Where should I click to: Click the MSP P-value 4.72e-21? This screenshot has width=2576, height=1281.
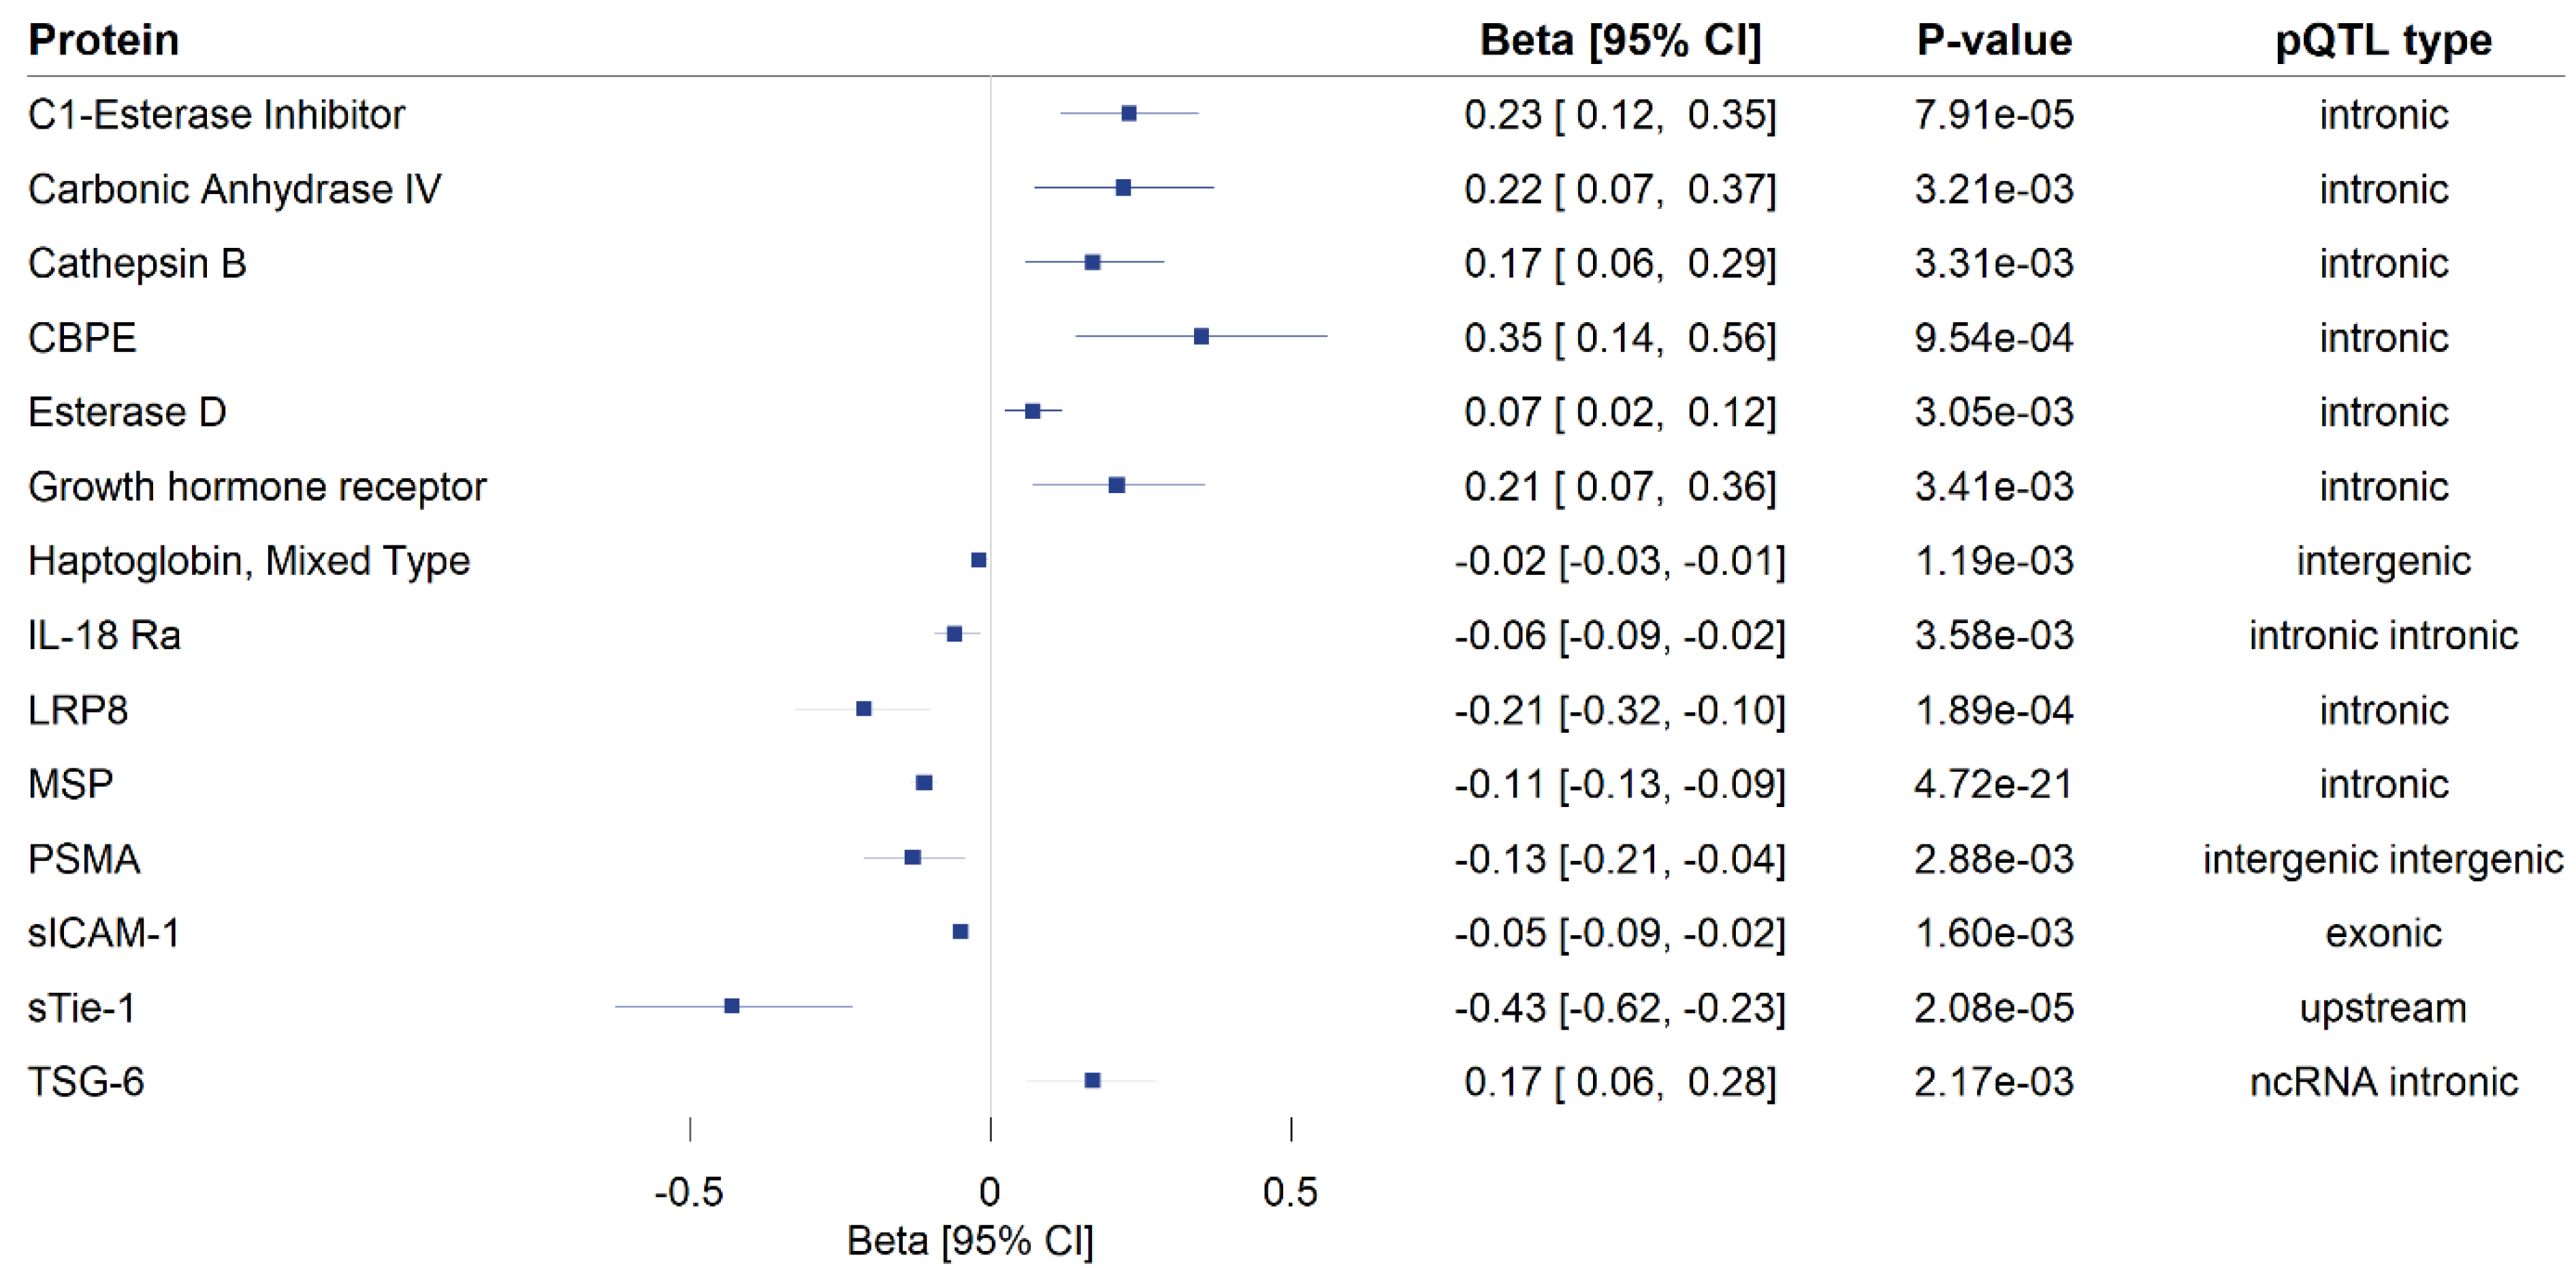(1994, 785)
